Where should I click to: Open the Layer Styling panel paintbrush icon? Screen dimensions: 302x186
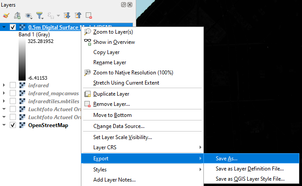click(6, 15)
